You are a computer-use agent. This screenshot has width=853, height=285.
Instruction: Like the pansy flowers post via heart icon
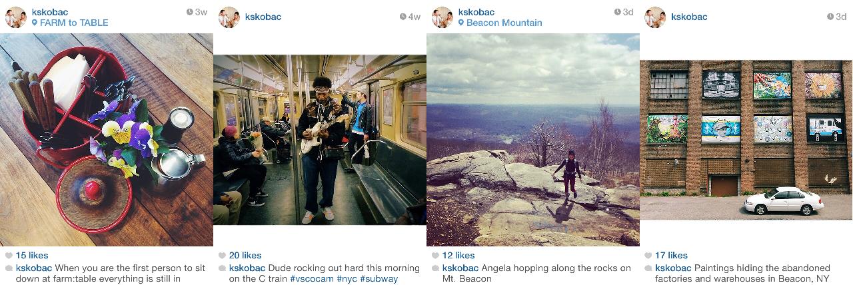tap(9, 256)
